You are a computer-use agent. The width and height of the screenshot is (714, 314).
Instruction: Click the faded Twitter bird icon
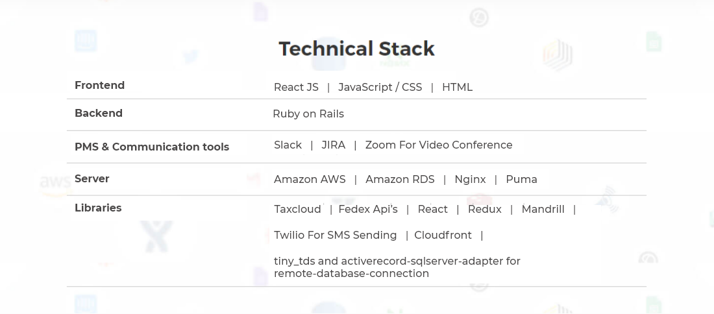190,58
